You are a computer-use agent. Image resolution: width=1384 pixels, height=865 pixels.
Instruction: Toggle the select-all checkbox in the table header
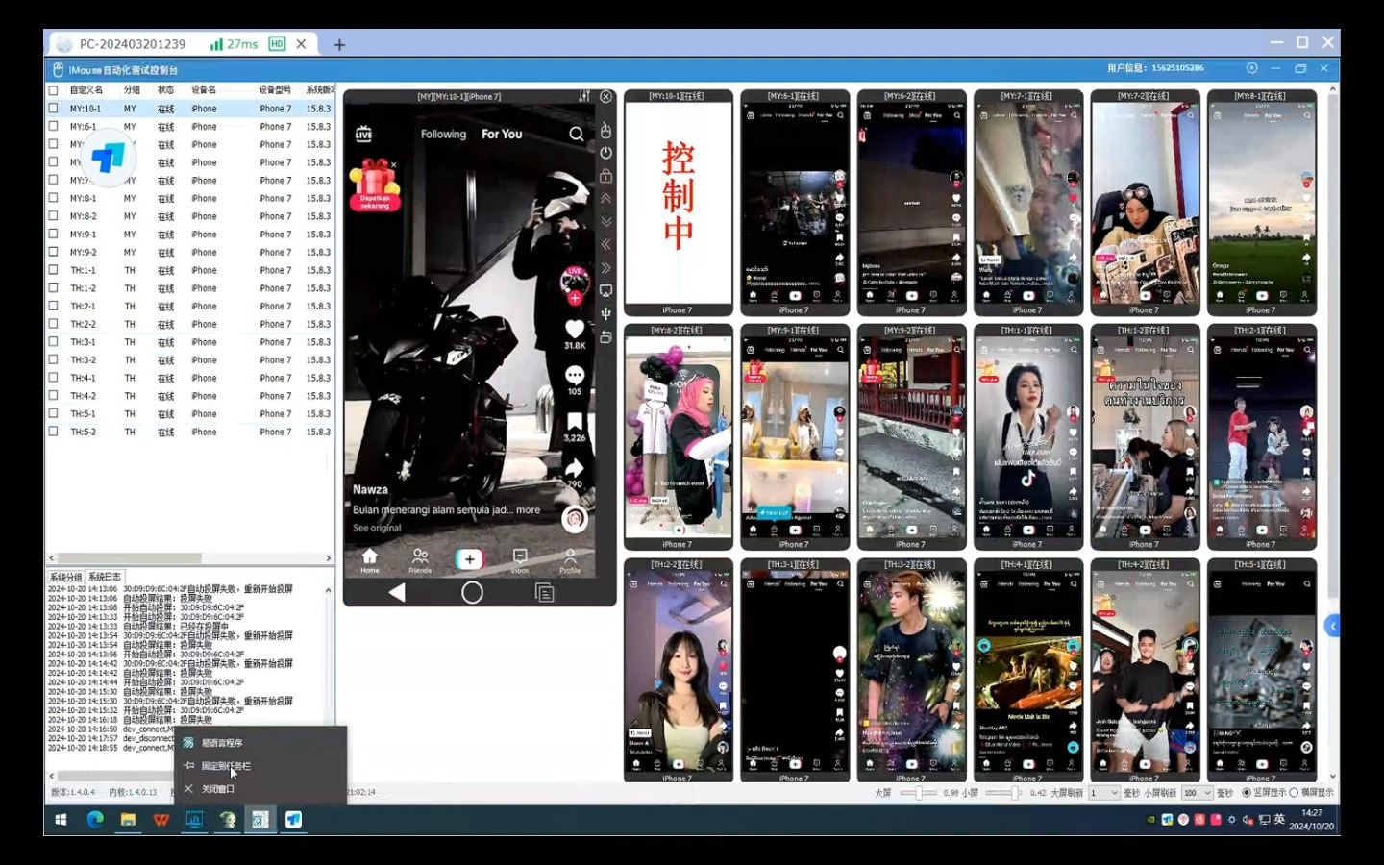click(54, 90)
